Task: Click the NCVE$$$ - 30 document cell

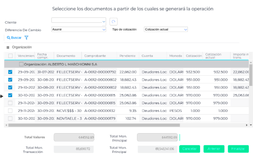Action: [69, 111]
